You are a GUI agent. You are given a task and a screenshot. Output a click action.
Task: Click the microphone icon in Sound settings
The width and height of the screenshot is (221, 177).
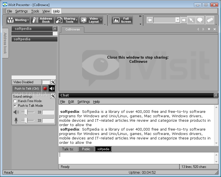(x=16, y=120)
